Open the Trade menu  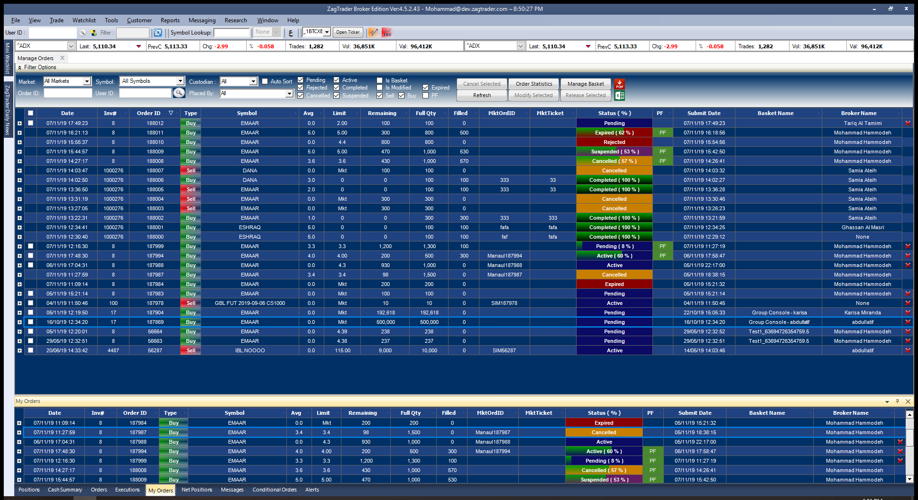click(x=56, y=20)
